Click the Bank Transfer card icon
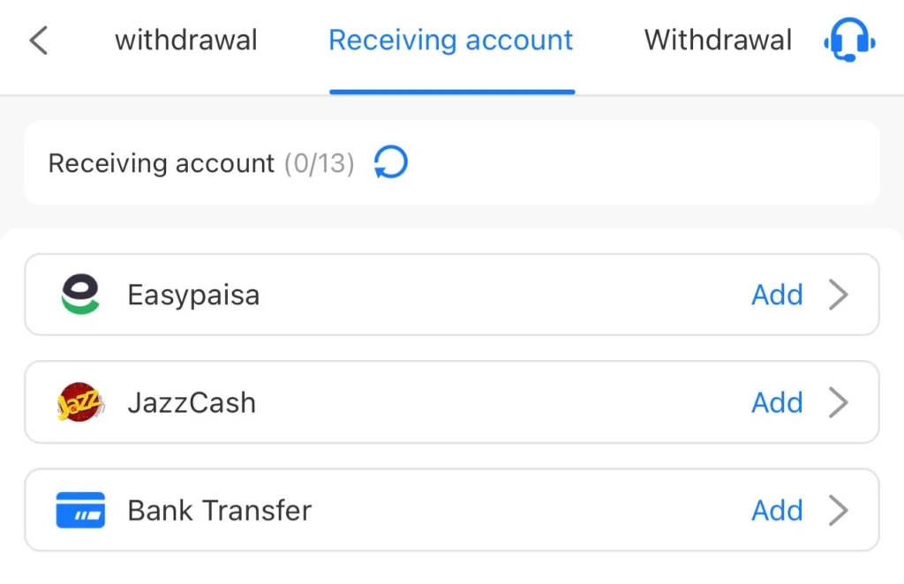The image size is (904, 584). click(x=80, y=510)
